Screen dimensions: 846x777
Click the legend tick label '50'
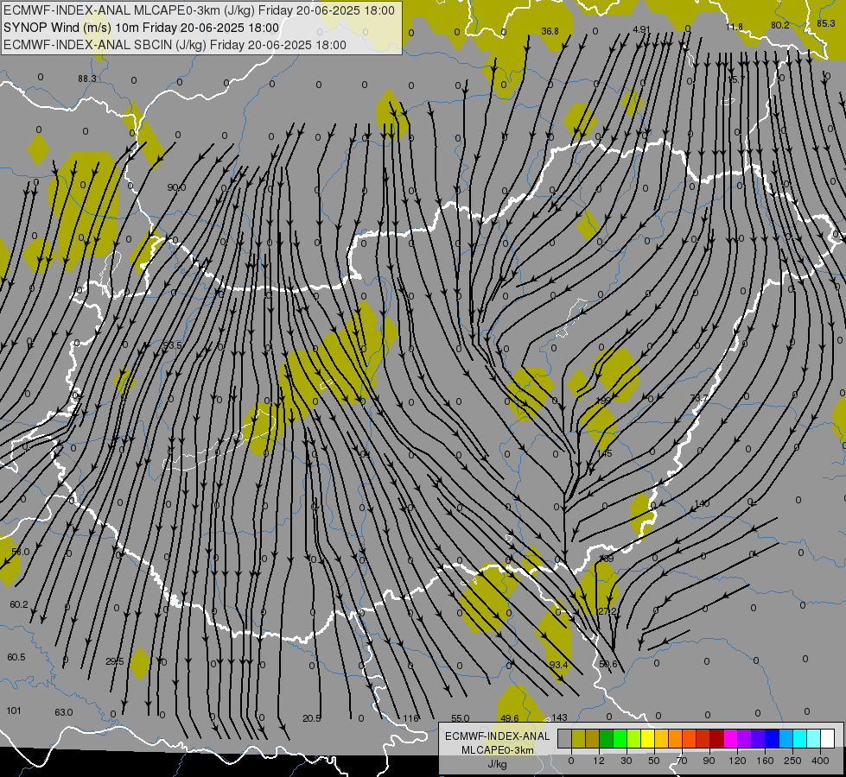(x=654, y=761)
